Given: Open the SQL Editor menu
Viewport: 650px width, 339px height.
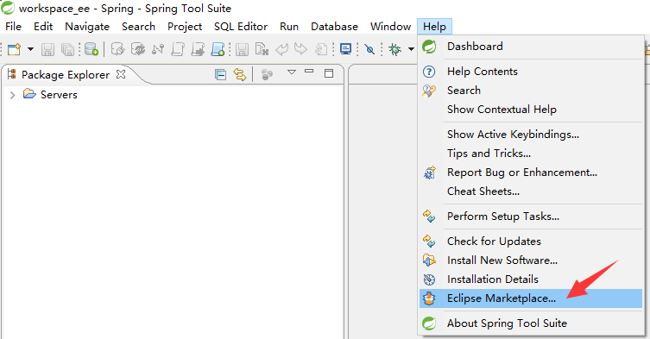Looking at the screenshot, I should coord(241,27).
